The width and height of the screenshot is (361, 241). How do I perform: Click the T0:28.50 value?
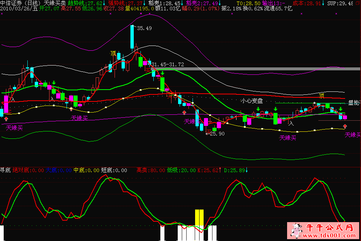pyautogui.click(x=248, y=3)
